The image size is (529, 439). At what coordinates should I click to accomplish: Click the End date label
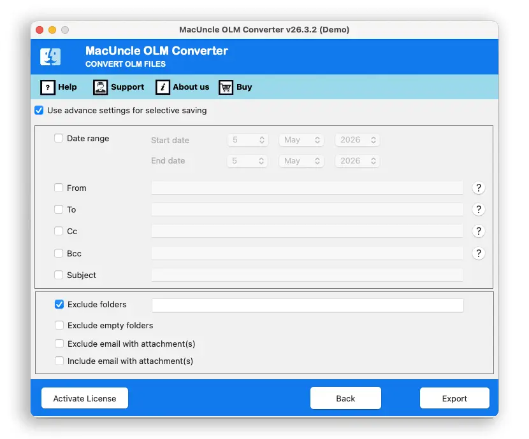[x=168, y=161]
